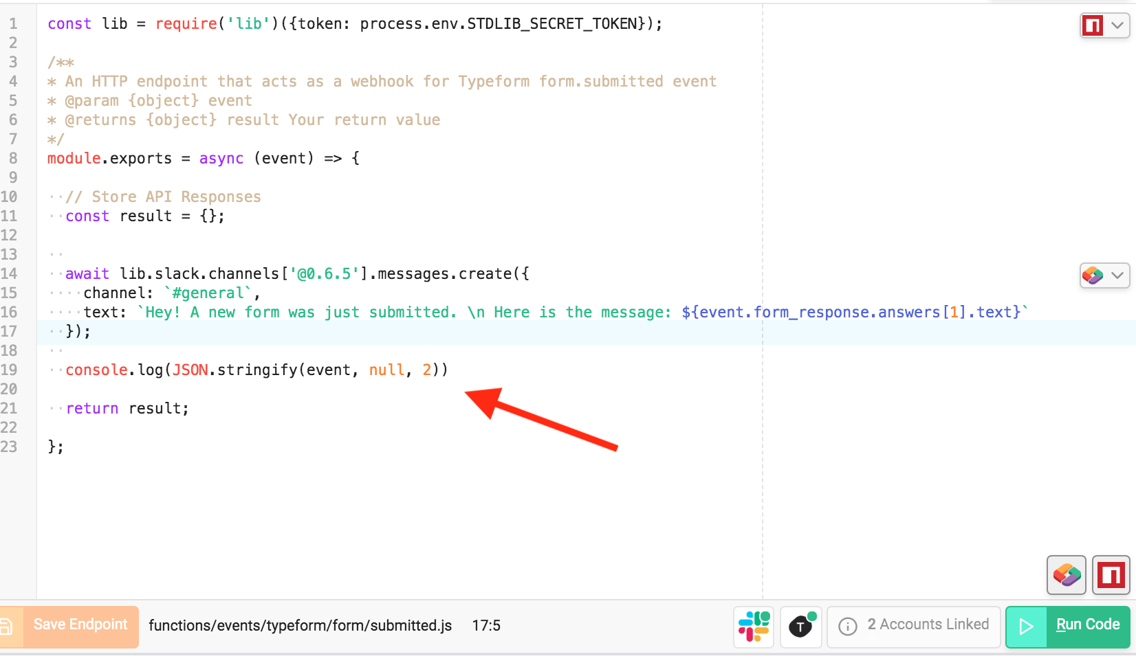Click the 'null' argument on line 19
This screenshot has width=1136, height=665.
(387, 370)
